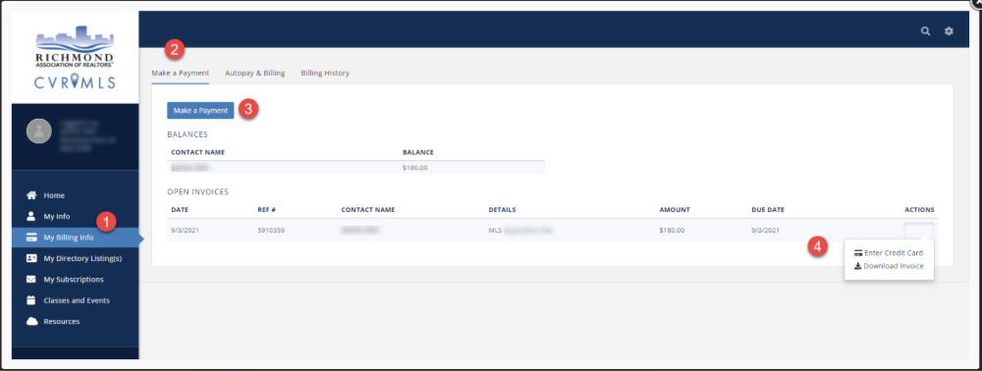
Task: Click the My Billing Info card icon
Action: click(x=31, y=238)
